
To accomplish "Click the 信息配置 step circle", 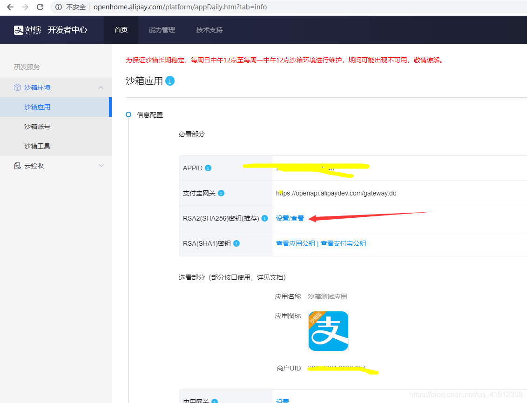I will coord(128,114).
